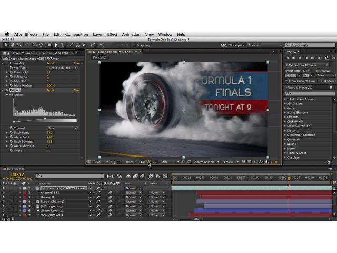The height and width of the screenshot is (253, 337).
Task: Toggle the Extract Invert checkbox
Action: [x=48, y=151]
